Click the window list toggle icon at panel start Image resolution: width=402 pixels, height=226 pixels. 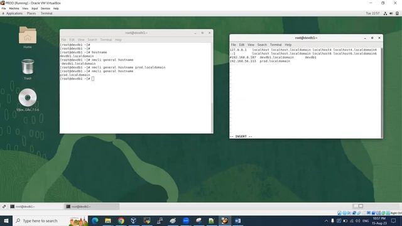point(4,207)
